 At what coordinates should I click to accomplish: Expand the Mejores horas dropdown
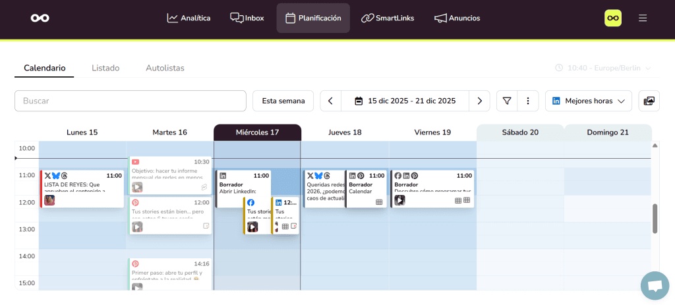(588, 101)
